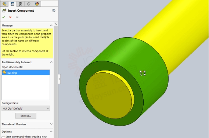The image size is (209, 138).
Task: Enable Start command when creating new checkbox
Action: click(3, 137)
